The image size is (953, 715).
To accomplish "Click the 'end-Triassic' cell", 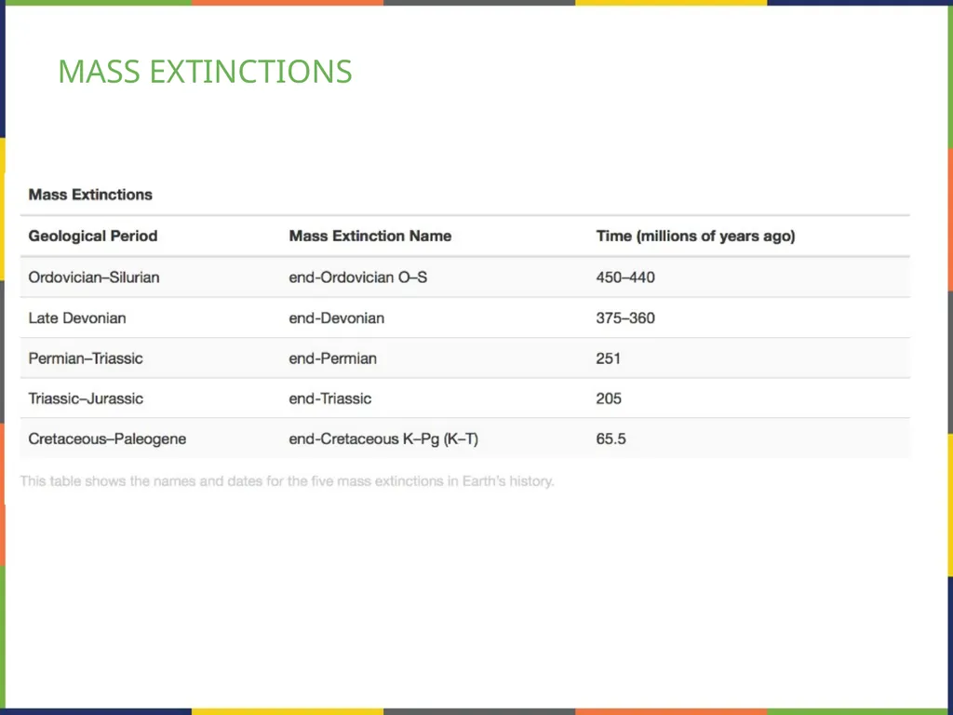I will pyautogui.click(x=330, y=398).
